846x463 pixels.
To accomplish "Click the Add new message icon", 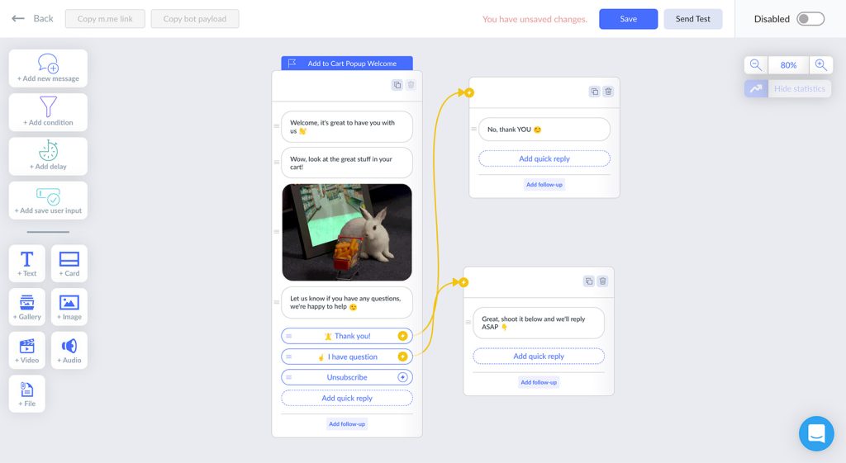I will click(48, 64).
